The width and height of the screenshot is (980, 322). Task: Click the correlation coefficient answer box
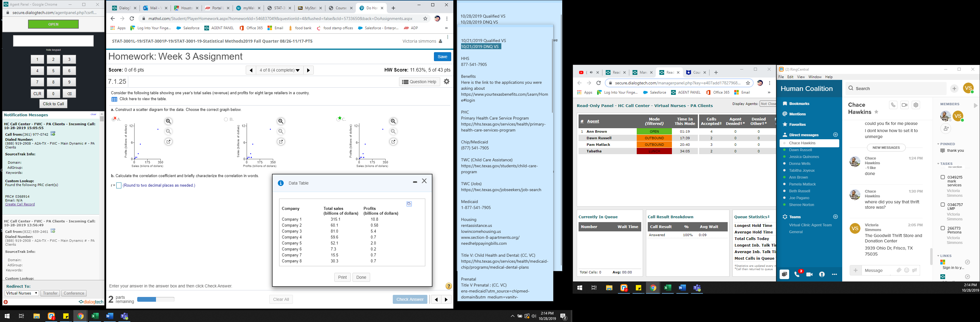(x=119, y=185)
